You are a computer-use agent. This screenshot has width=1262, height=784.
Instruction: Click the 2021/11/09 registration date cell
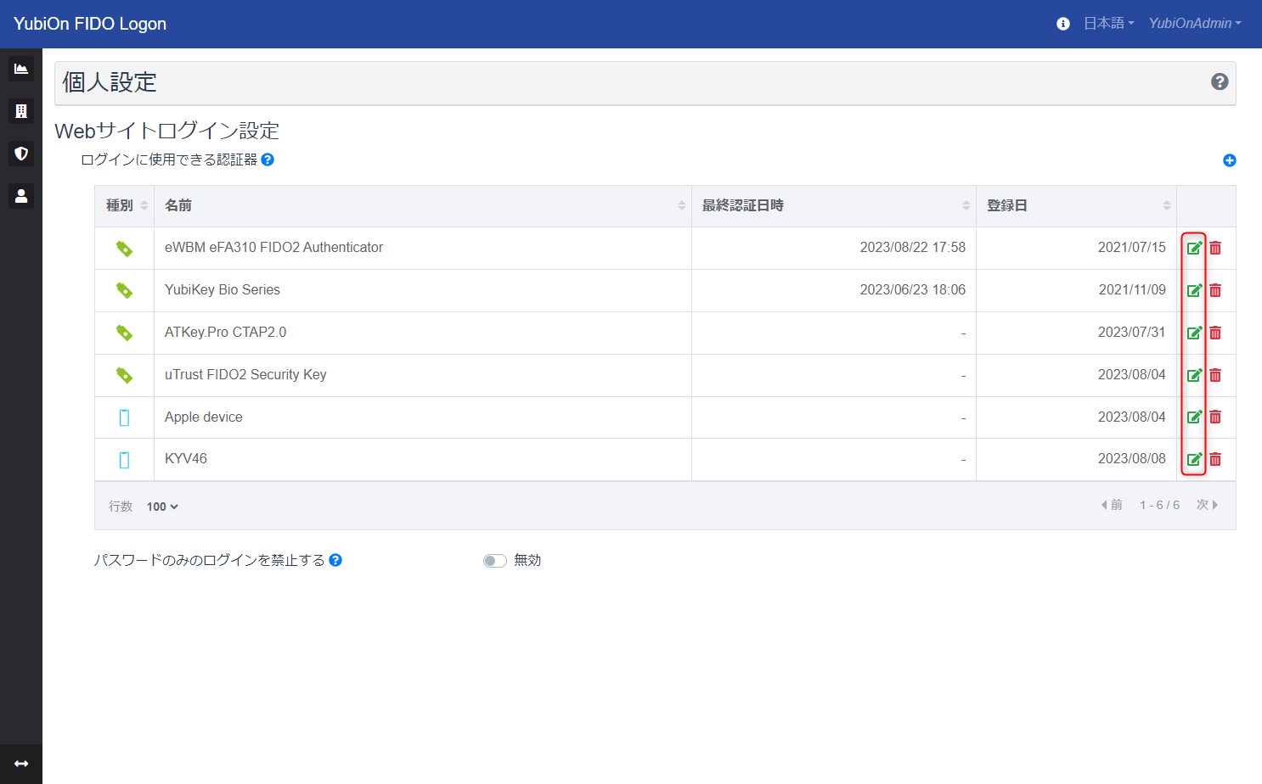coord(1076,290)
